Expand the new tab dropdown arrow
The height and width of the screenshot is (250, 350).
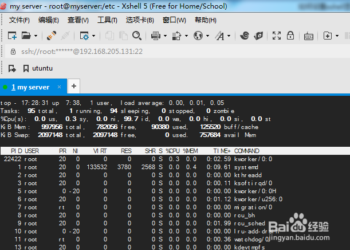pyautogui.click(x=337, y=36)
